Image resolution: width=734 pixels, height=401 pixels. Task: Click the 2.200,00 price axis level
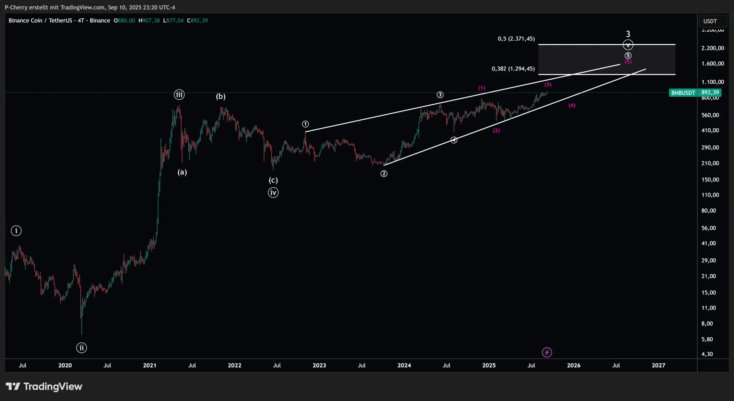[713, 48]
